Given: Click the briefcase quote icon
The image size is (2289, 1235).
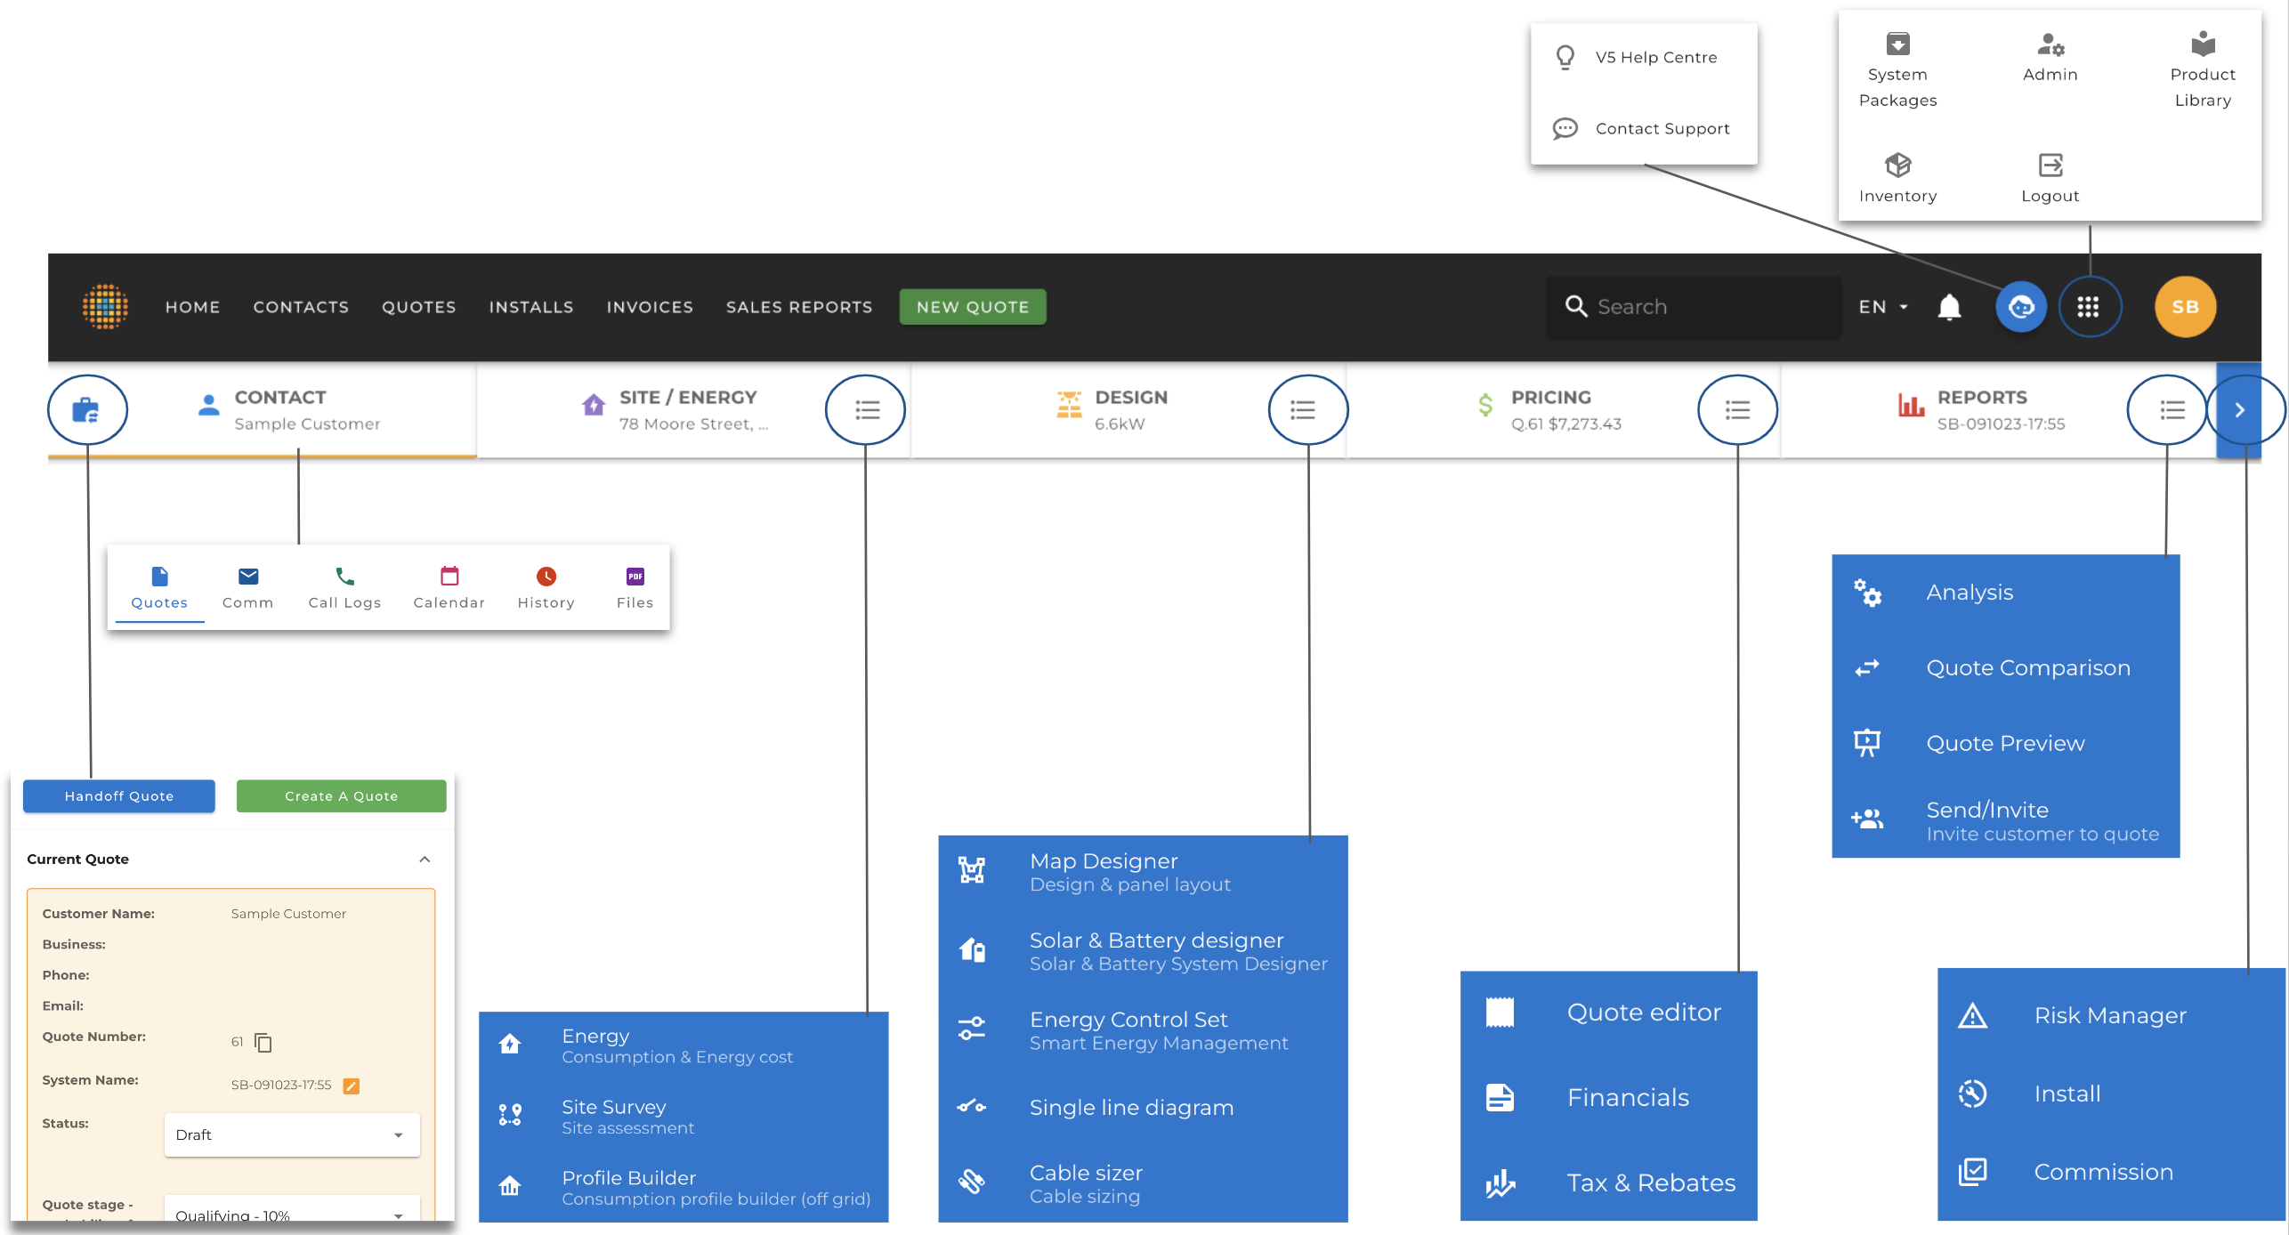Looking at the screenshot, I should tap(86, 410).
